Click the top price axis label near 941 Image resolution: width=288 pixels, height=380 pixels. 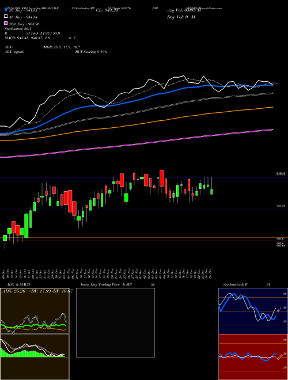coord(282,173)
